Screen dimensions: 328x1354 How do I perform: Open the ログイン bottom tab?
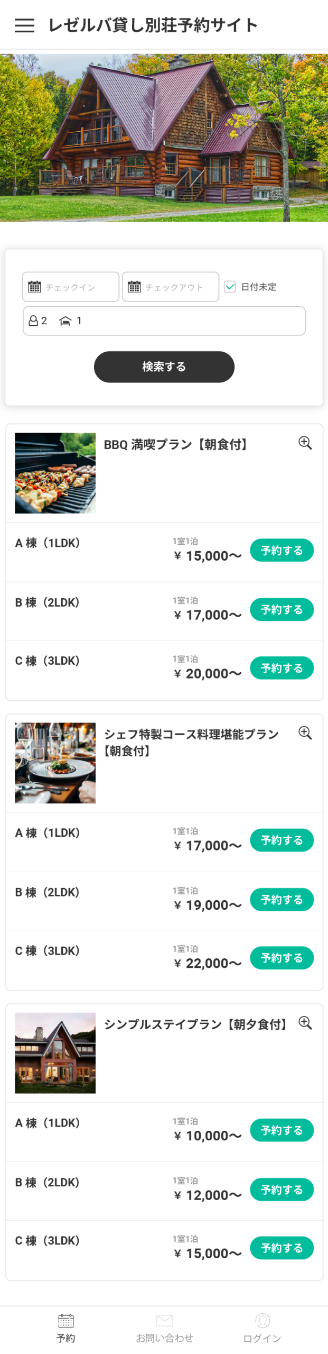pyautogui.click(x=263, y=1328)
